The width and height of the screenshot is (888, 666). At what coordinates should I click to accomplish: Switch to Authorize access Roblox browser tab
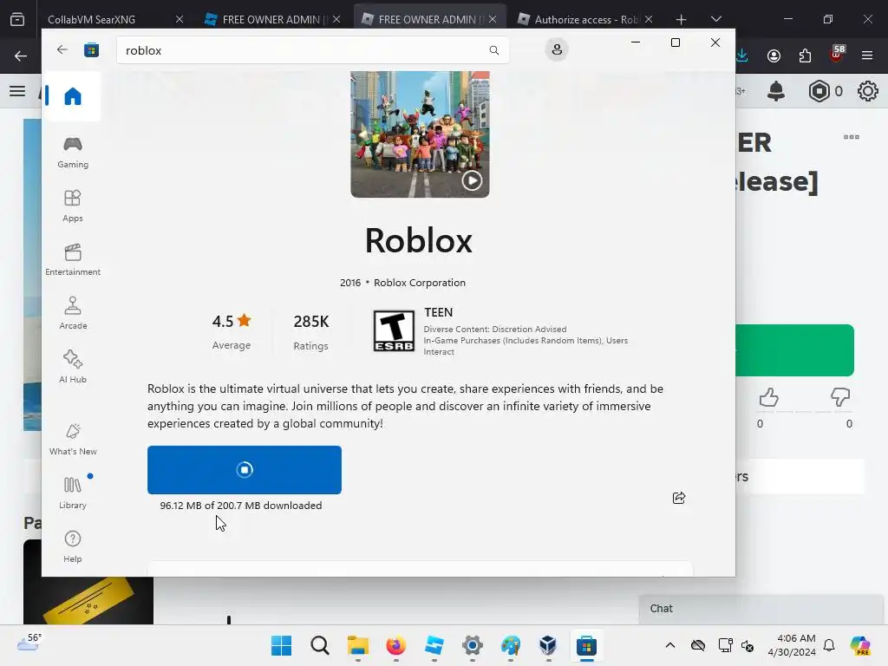click(x=586, y=19)
